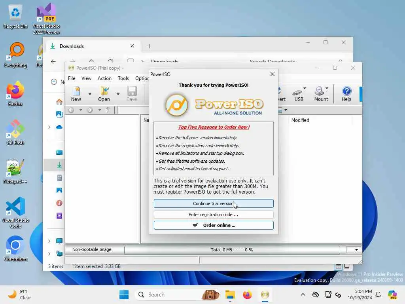Expand the Mount dropdown arrow
Image resolution: width=405 pixels, height=304 pixels.
click(327, 88)
